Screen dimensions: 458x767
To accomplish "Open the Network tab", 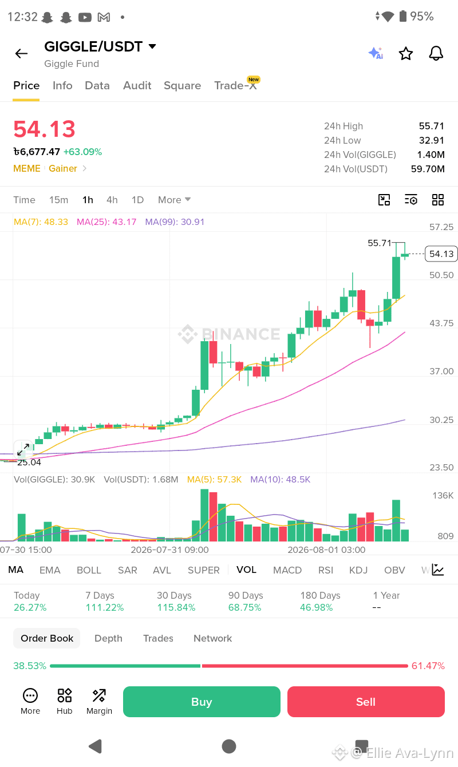I will pos(212,638).
